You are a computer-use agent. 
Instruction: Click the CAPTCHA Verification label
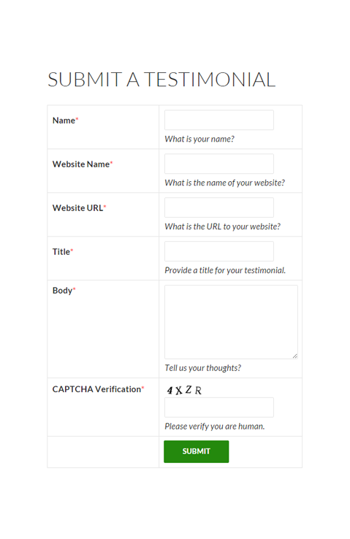click(98, 389)
